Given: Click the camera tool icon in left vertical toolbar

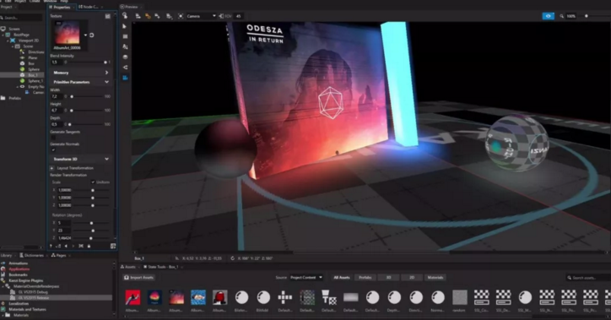Looking at the screenshot, I should (125, 67).
